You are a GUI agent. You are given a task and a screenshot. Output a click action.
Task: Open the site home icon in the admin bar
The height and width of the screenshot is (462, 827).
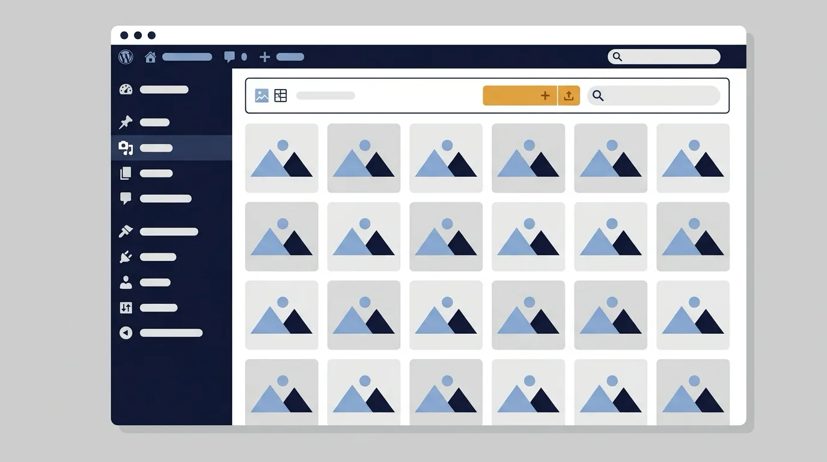(x=150, y=57)
